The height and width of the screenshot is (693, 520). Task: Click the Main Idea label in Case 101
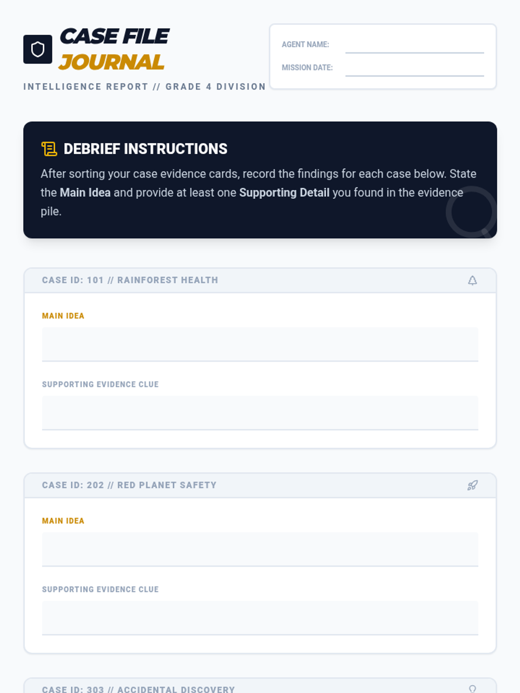click(x=63, y=316)
